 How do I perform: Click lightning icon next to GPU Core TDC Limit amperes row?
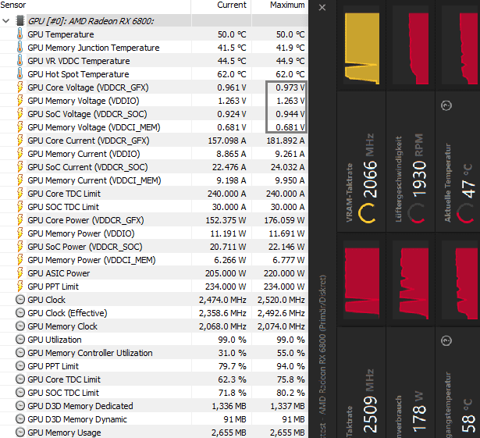pyautogui.click(x=20, y=194)
